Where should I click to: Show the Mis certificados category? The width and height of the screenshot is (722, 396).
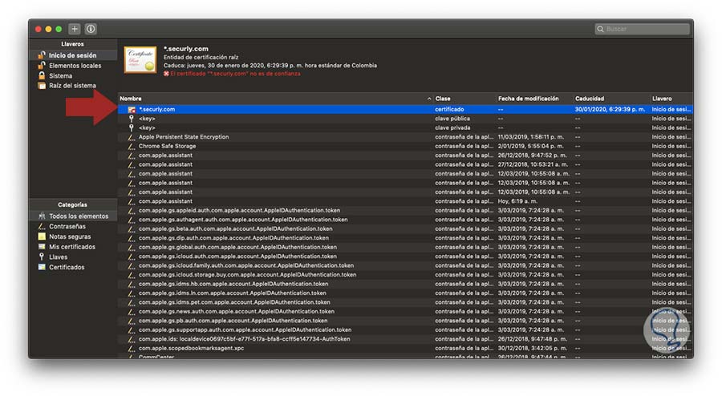72,247
